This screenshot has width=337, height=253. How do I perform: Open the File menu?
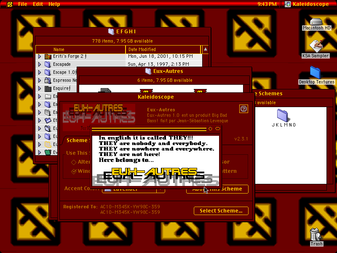point(23,4)
